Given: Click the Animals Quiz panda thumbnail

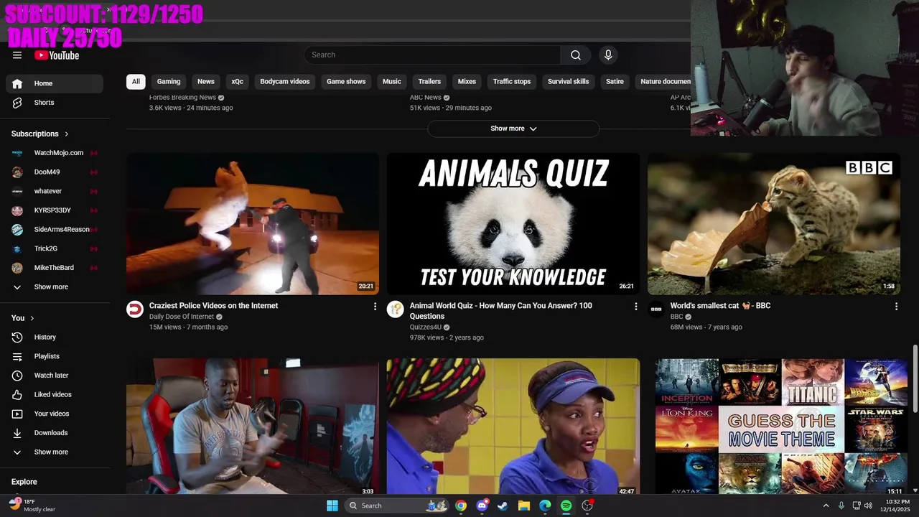Looking at the screenshot, I should click(513, 223).
